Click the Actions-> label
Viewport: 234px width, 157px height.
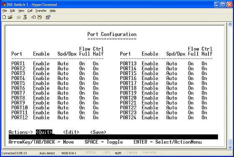pyautogui.click(x=21, y=132)
